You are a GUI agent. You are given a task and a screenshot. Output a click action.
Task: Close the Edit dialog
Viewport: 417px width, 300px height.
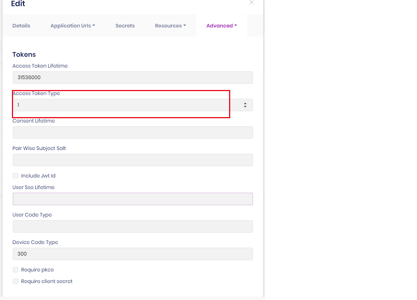pyautogui.click(x=252, y=3)
